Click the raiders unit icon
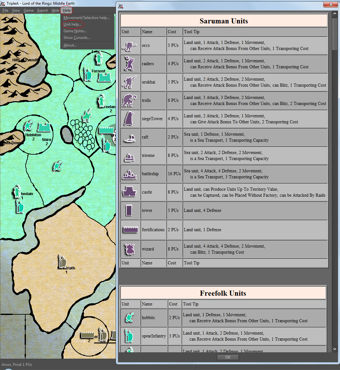This screenshot has height=370, width=340. [x=129, y=64]
